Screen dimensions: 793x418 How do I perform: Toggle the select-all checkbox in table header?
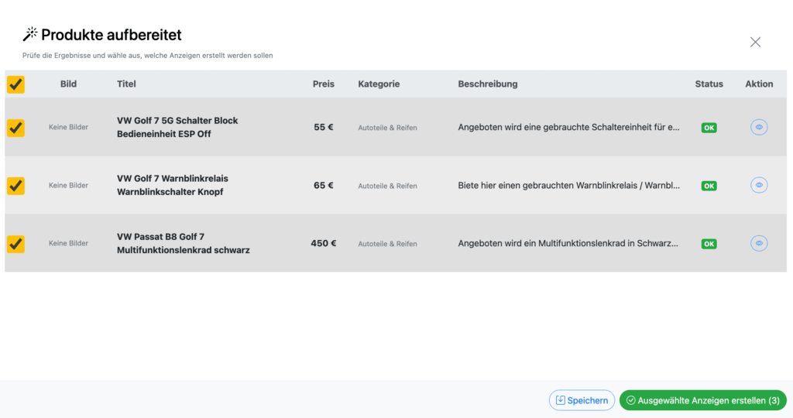point(15,84)
